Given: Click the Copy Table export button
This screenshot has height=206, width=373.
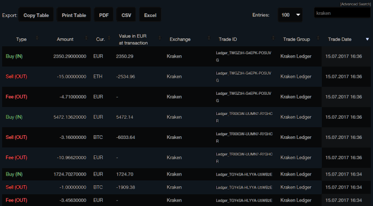Looking at the screenshot, I should tap(36, 15).
